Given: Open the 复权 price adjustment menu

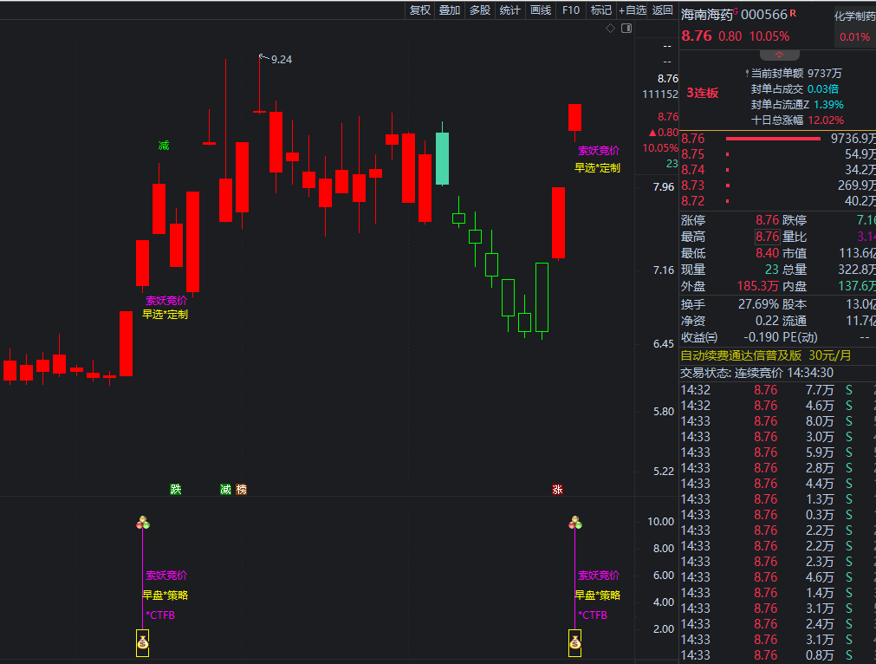Looking at the screenshot, I should coord(420,10).
